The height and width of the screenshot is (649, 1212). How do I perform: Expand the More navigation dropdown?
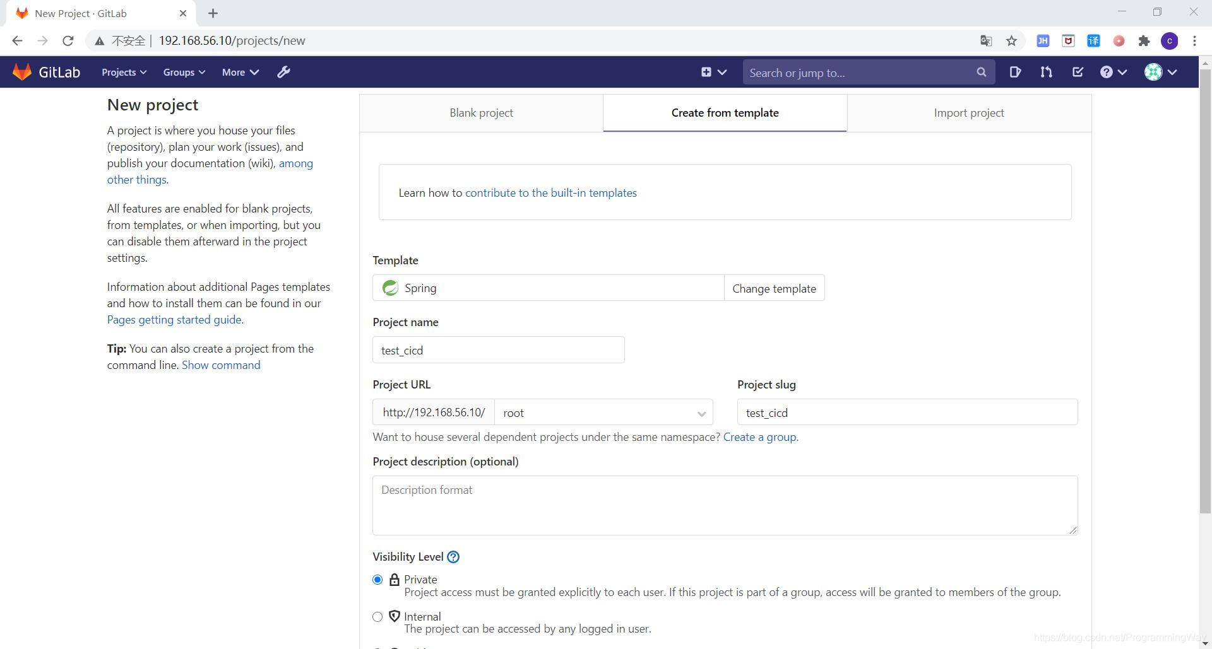point(239,72)
